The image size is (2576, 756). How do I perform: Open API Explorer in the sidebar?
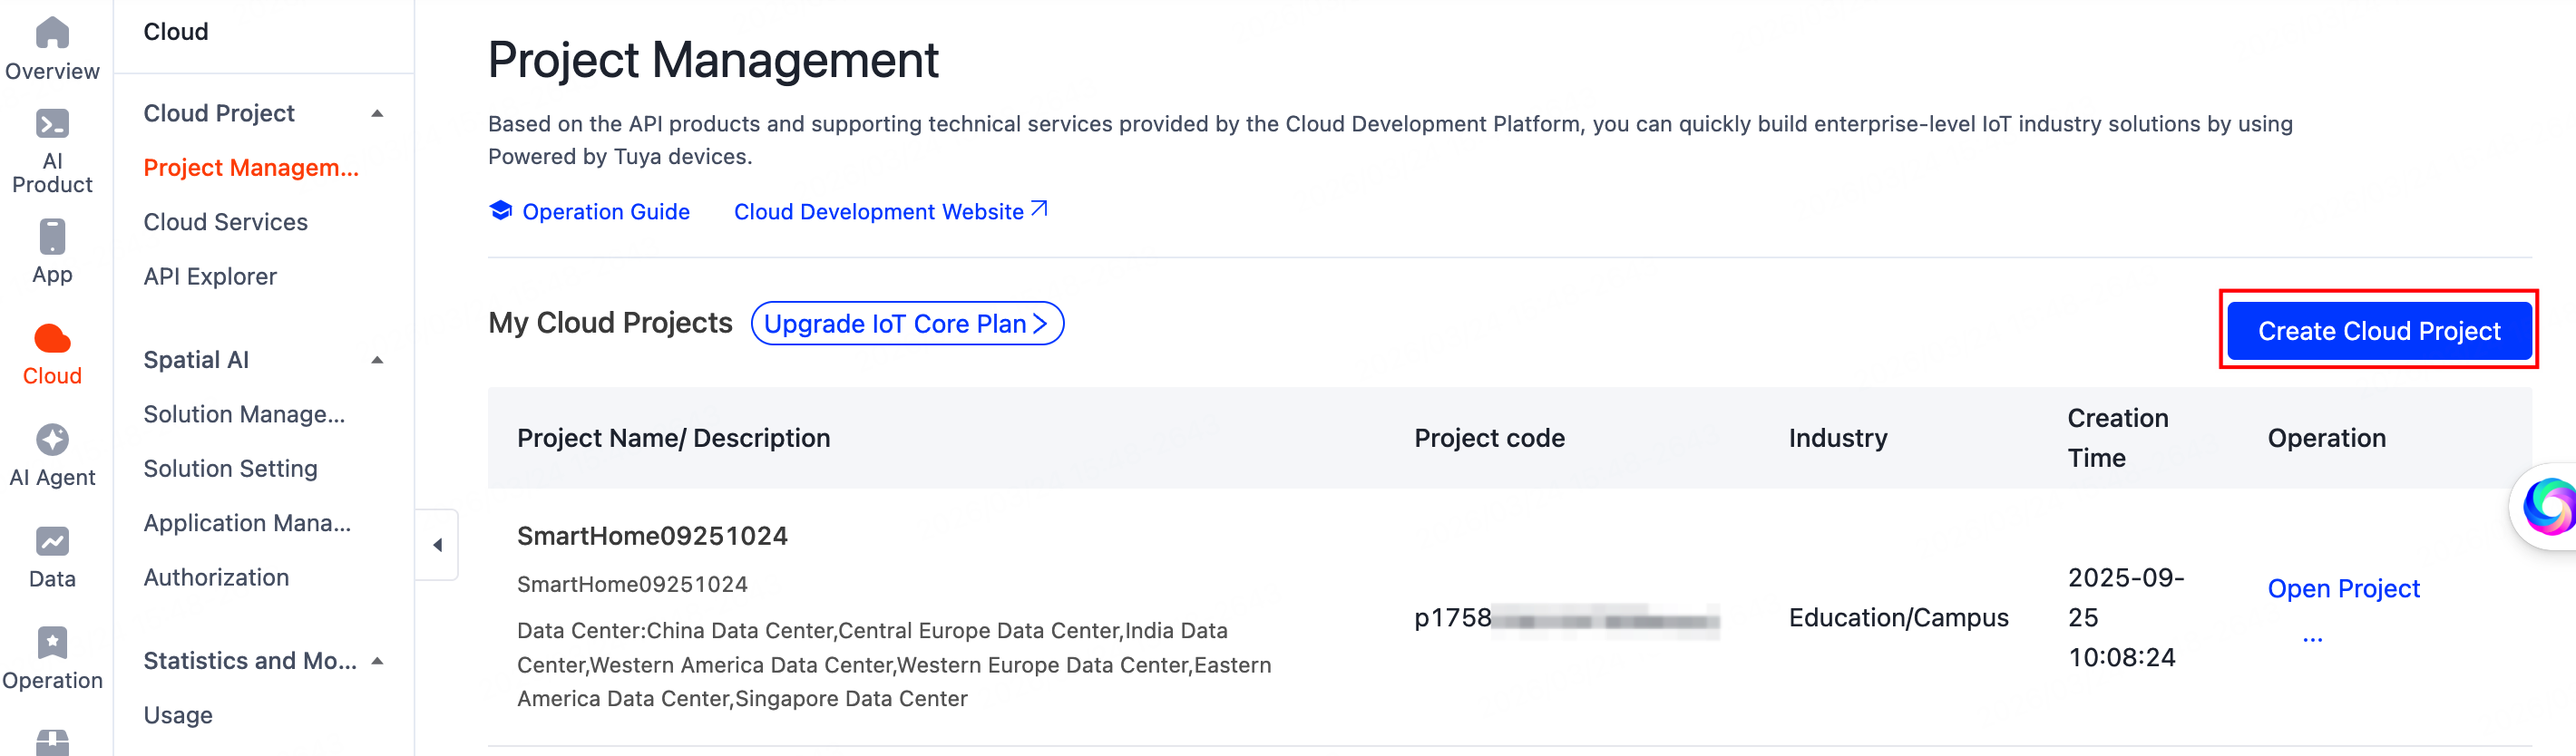coord(210,276)
